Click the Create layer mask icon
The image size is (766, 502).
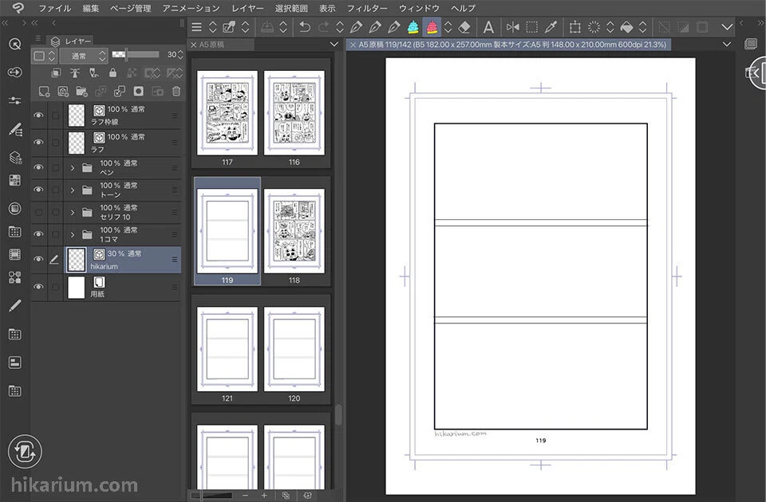pos(139,91)
